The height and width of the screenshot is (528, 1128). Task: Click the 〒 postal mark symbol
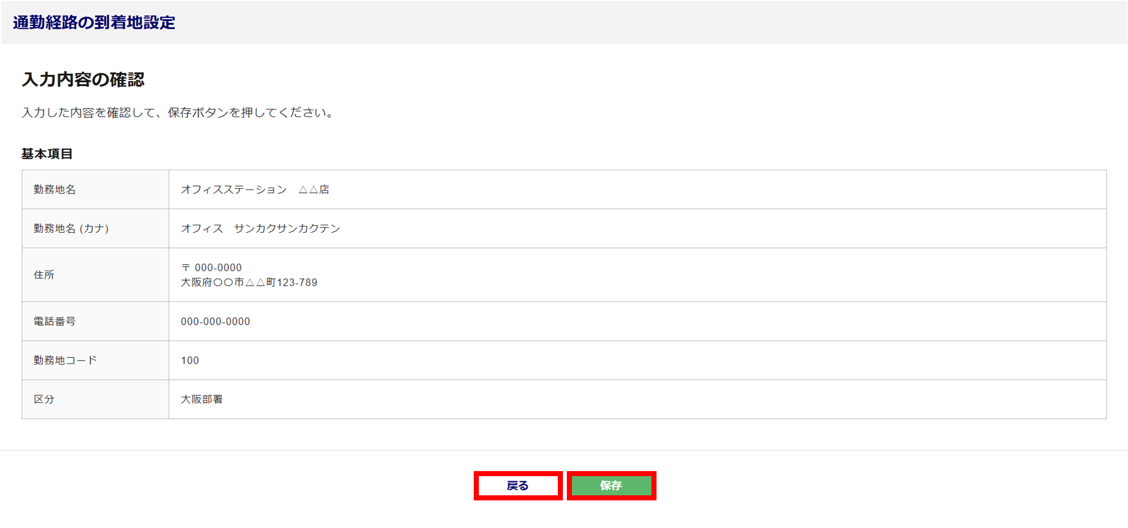186,268
